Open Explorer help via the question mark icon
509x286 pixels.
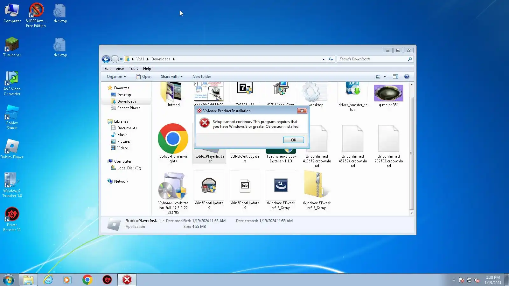pyautogui.click(x=407, y=77)
